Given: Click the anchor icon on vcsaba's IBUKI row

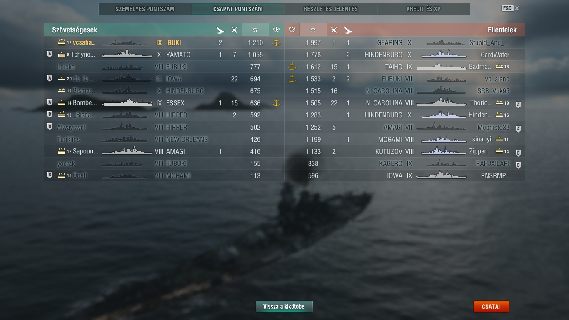Looking at the screenshot, I should coord(276,42).
